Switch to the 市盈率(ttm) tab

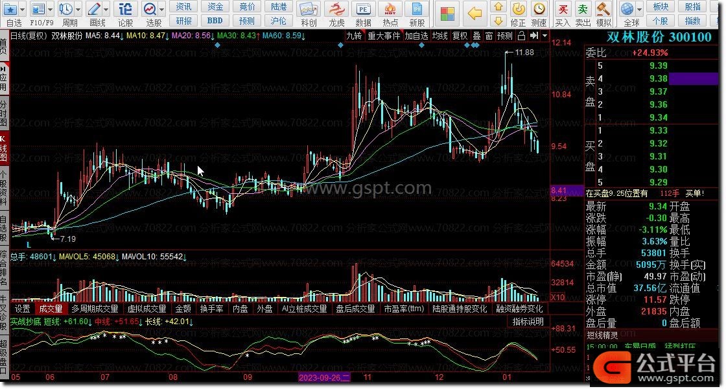[404, 309]
